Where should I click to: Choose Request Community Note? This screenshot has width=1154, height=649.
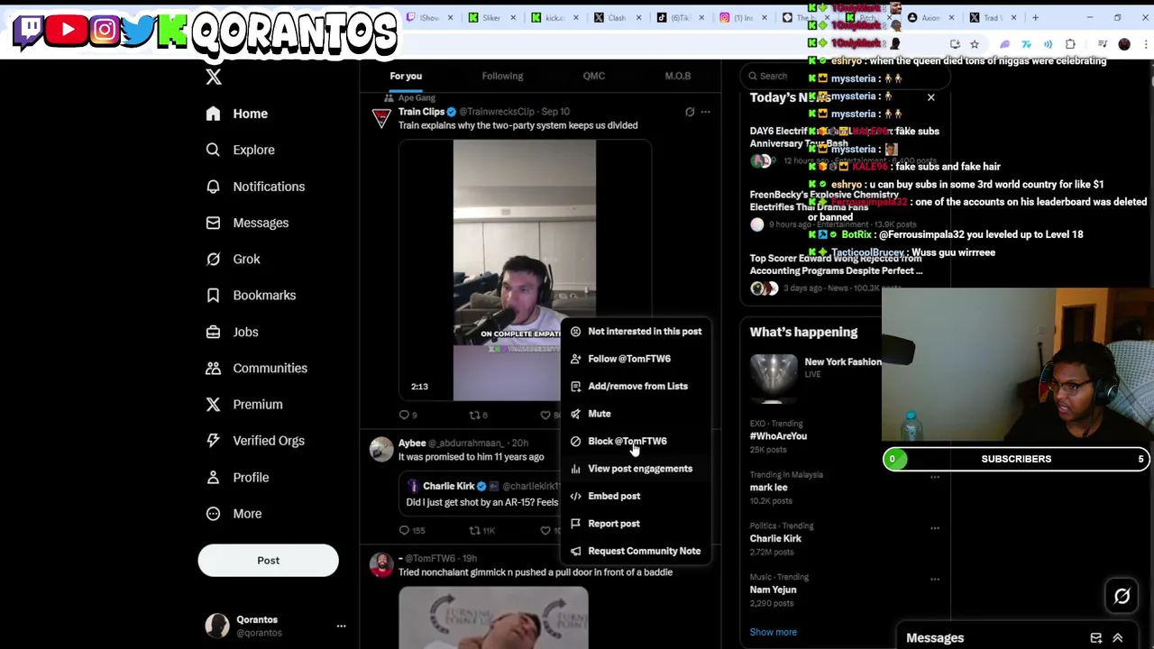point(636,551)
